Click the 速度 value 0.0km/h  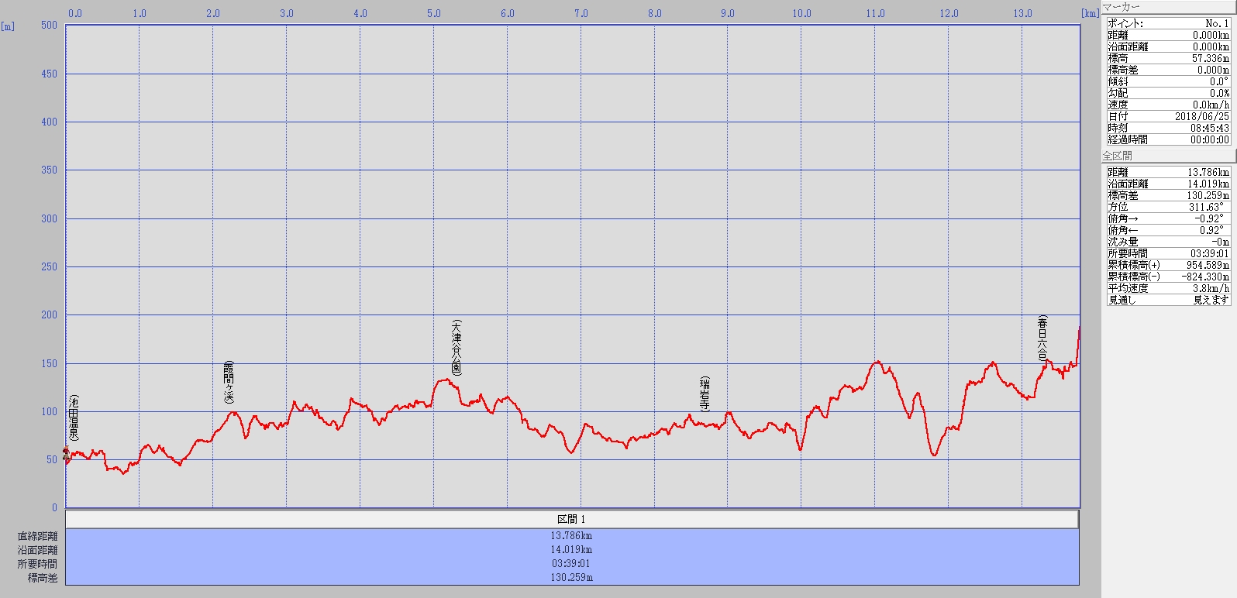coord(1211,105)
